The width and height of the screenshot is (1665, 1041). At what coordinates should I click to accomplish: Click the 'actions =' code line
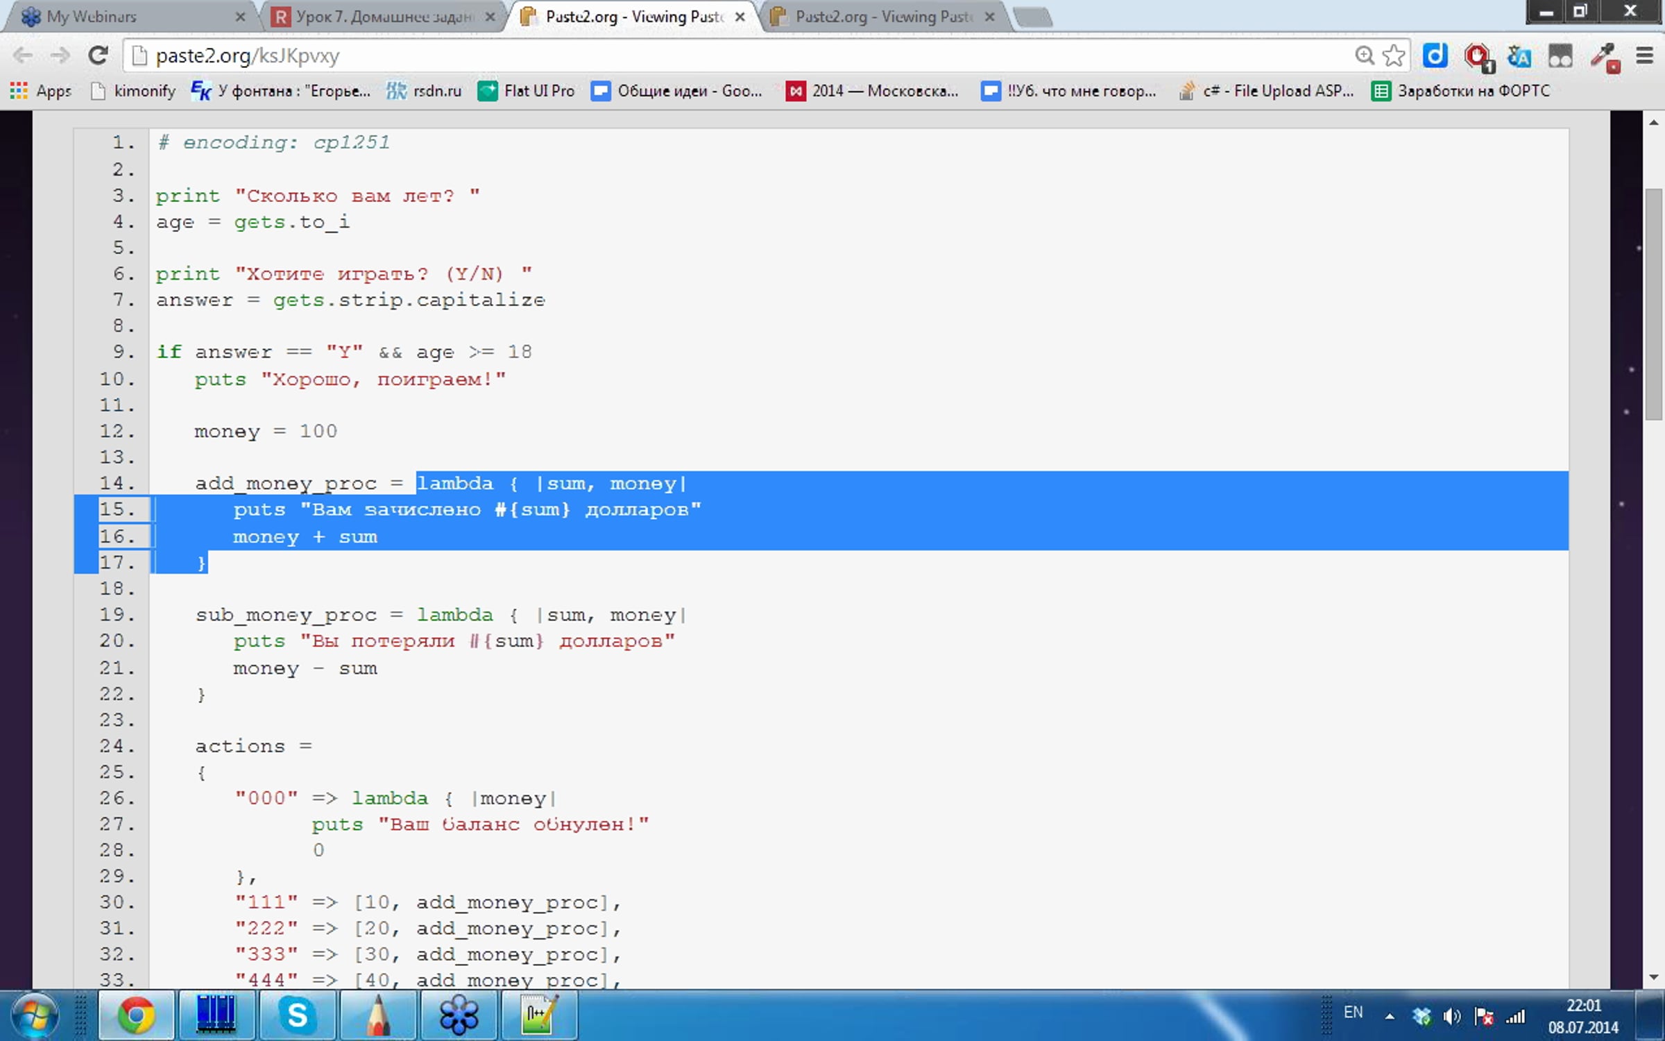click(253, 746)
